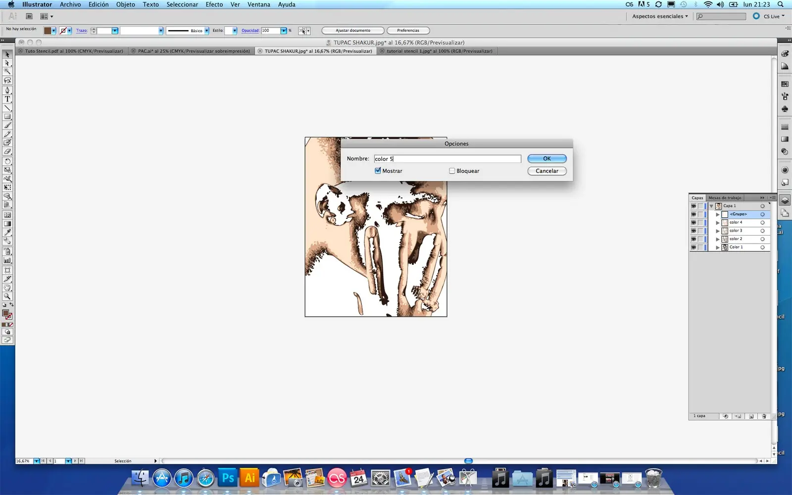Expand the Color 1 item
The height and width of the screenshot is (495, 792).
718,247
